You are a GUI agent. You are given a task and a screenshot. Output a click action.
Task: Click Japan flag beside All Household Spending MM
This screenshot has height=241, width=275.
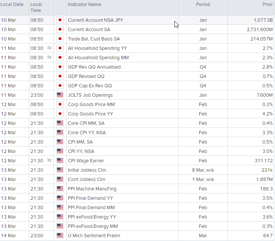[x=60, y=57]
